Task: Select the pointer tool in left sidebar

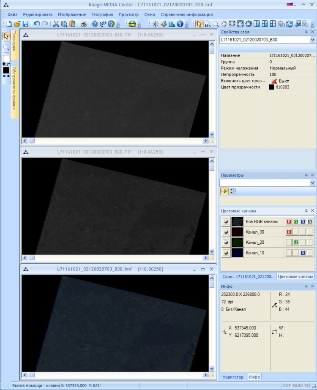Action: (6, 36)
